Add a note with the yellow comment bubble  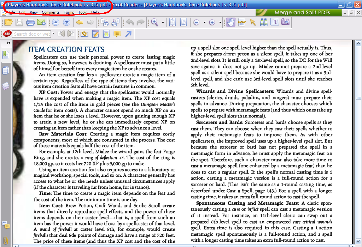point(117,34)
